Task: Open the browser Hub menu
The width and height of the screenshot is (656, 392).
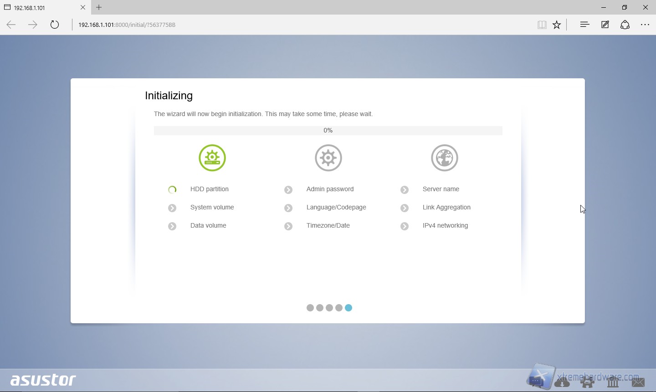Action: coord(585,25)
